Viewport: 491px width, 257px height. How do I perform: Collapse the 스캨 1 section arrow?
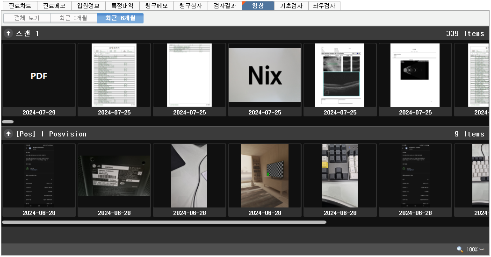[x=8, y=34]
